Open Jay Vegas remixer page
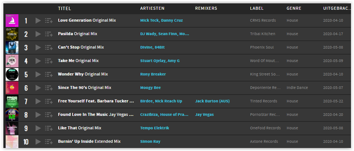The height and width of the screenshot is (151, 354). (204, 115)
